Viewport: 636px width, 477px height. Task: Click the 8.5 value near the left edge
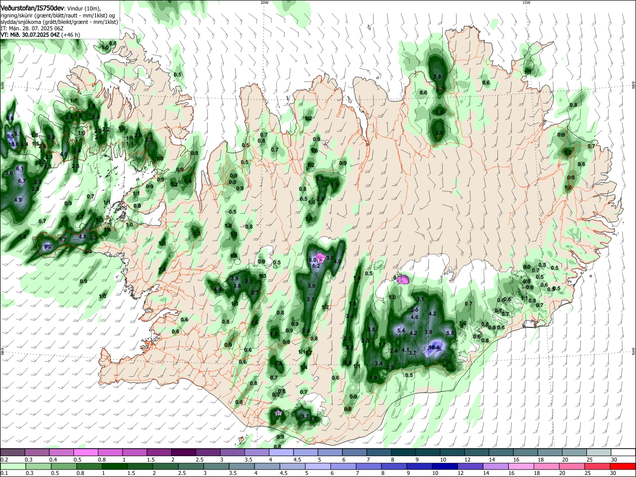(10, 136)
